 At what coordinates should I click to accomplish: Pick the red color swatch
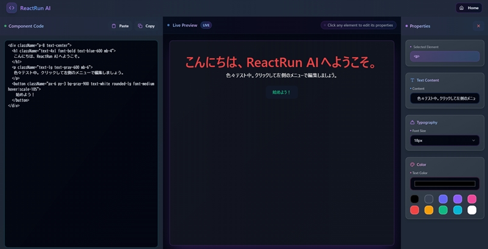pos(415,210)
